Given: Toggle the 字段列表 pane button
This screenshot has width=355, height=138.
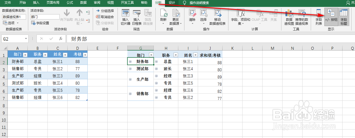Looking at the screenshot, I should tap(318, 17).
